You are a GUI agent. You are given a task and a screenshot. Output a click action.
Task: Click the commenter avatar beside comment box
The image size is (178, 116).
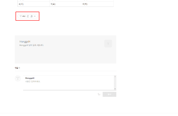[18, 78]
